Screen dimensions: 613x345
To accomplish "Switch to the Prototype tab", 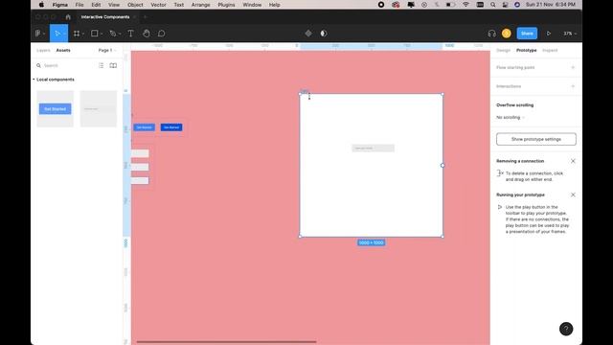I will (x=526, y=51).
